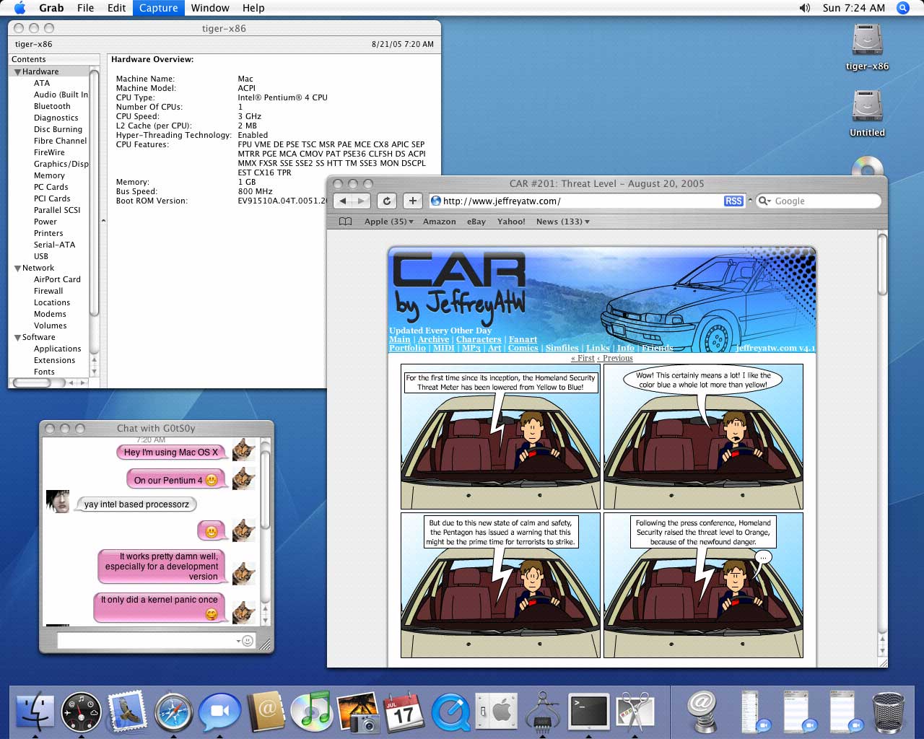Open Address Book in the Dock
This screenshot has height=739, width=924.
[x=266, y=711]
